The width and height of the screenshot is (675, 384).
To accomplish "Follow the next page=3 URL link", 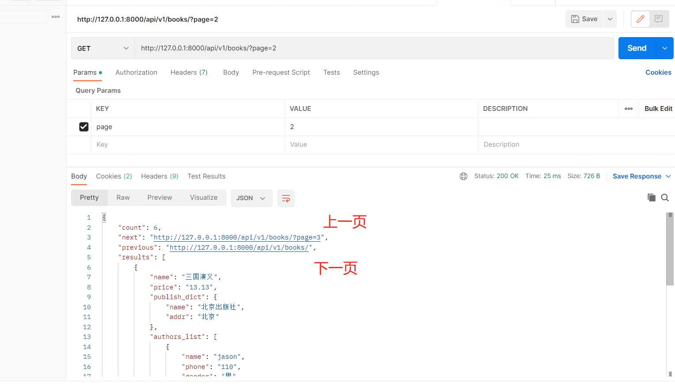I will [237, 237].
